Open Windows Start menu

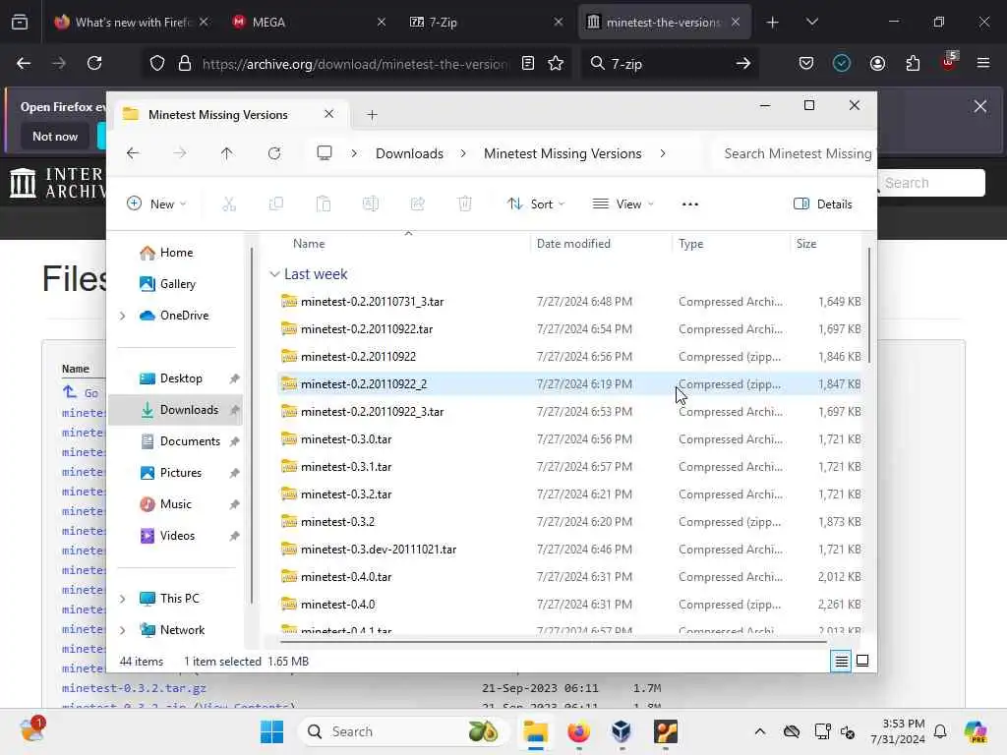(271, 731)
